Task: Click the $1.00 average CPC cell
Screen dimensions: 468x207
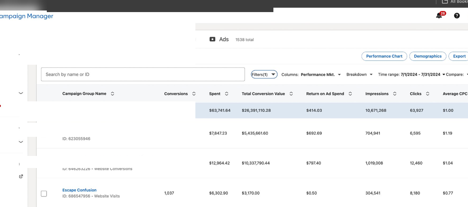Action: pyautogui.click(x=448, y=111)
